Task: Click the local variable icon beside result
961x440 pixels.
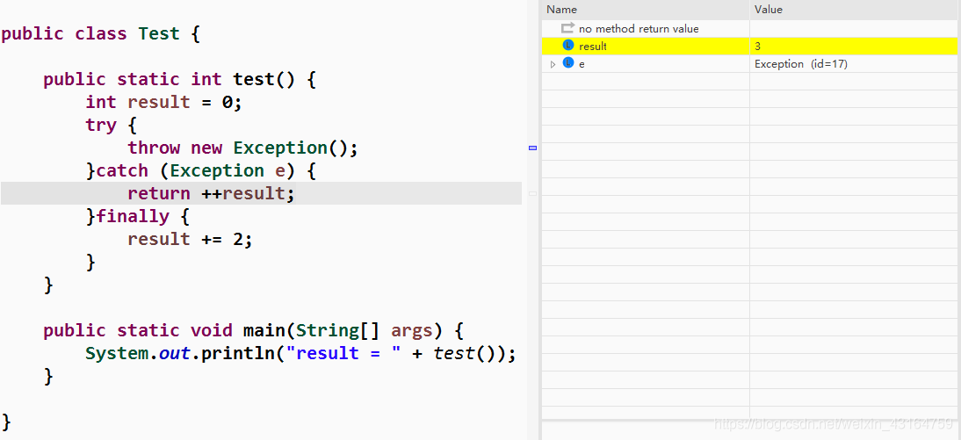Action: tap(568, 46)
